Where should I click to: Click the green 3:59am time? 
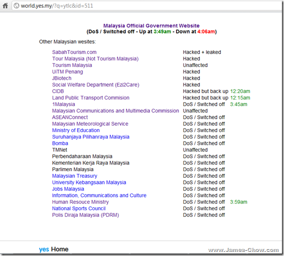tap(239, 202)
